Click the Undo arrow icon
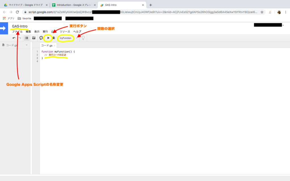290x181 pixels. point(14,38)
